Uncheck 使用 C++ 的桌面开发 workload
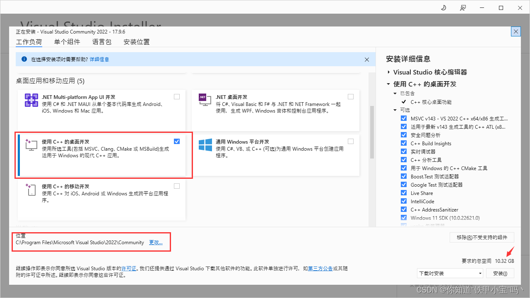530x298 pixels. tap(177, 141)
